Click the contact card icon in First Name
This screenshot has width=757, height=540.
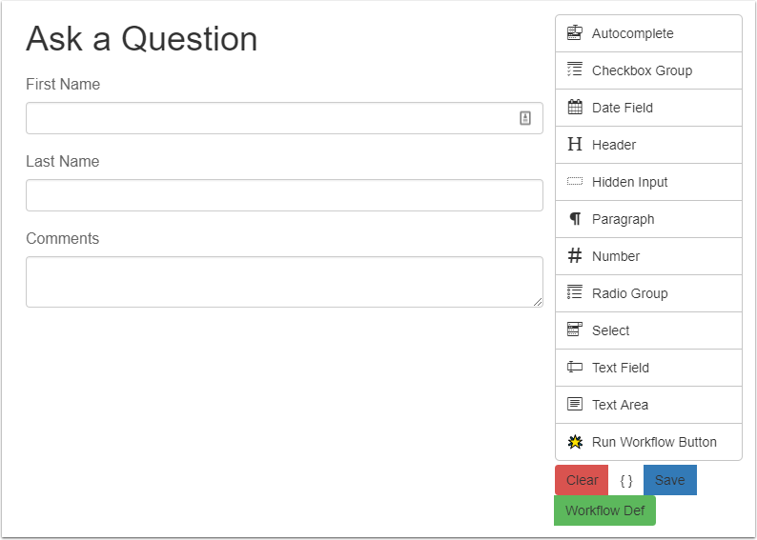coord(525,118)
